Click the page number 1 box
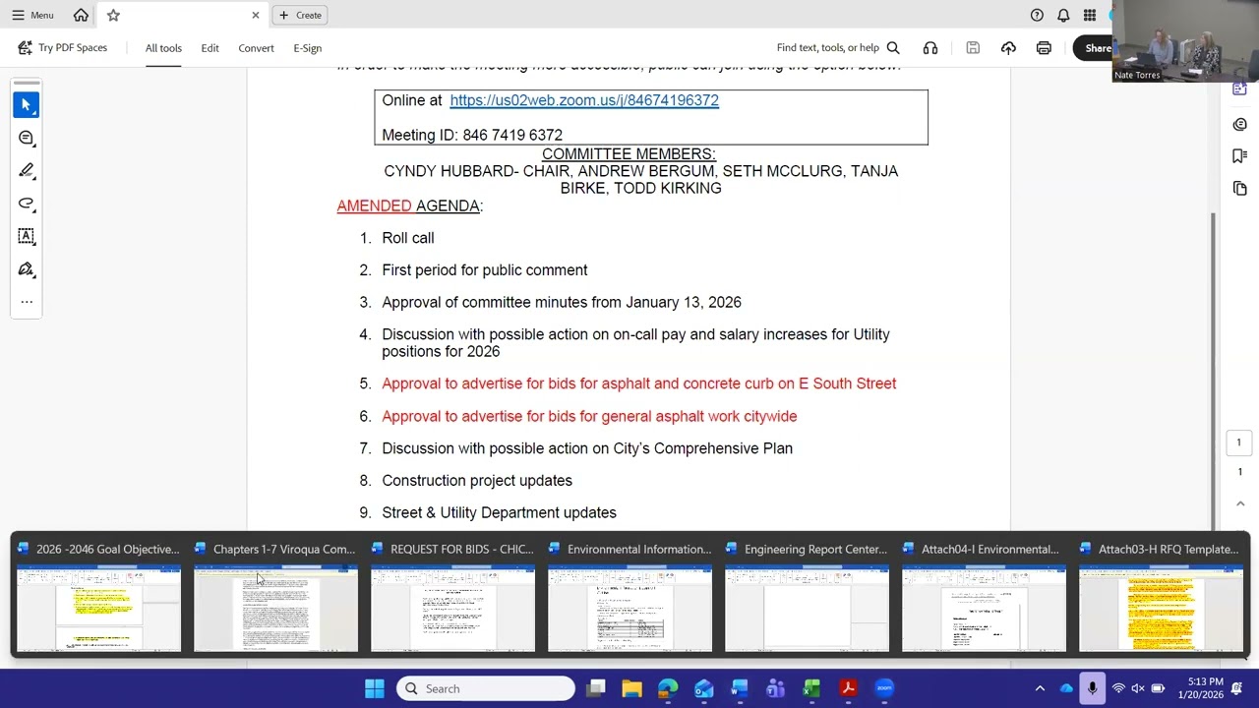Viewport: 1259px width, 708px height. (x=1239, y=442)
